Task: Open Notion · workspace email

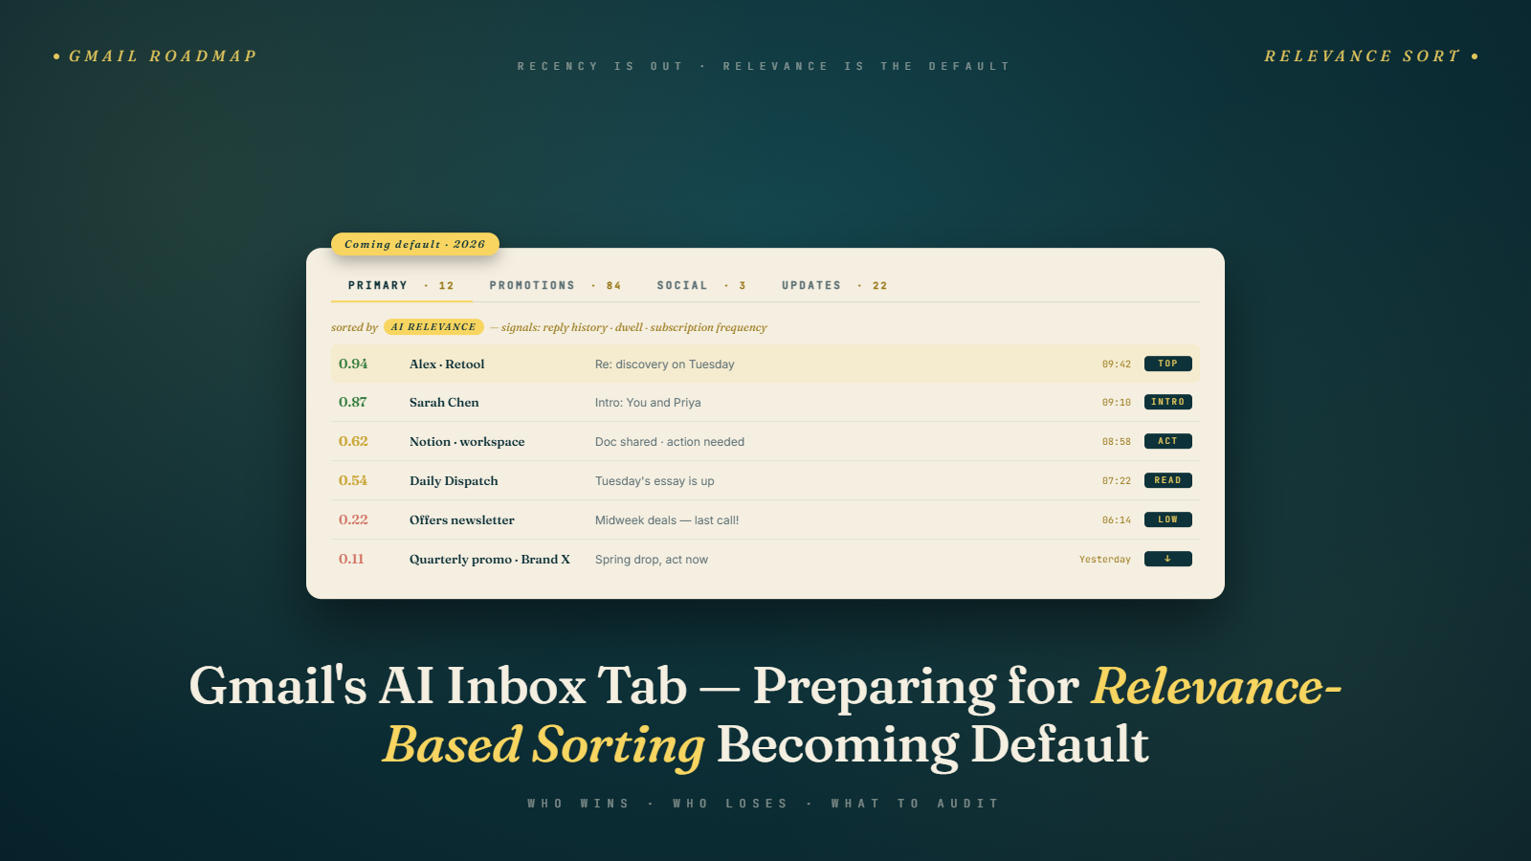Action: click(765, 441)
